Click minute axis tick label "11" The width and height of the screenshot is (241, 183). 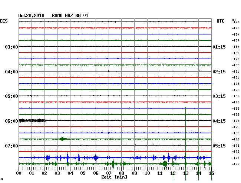click(x=160, y=173)
